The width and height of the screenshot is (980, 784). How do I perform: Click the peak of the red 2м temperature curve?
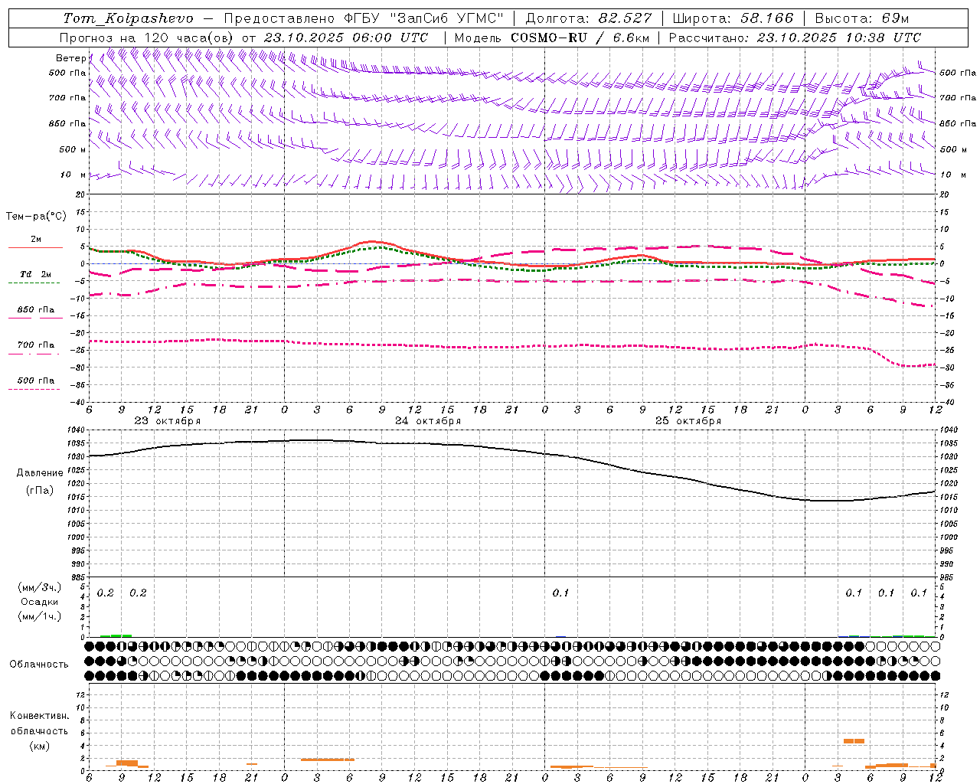373,242
